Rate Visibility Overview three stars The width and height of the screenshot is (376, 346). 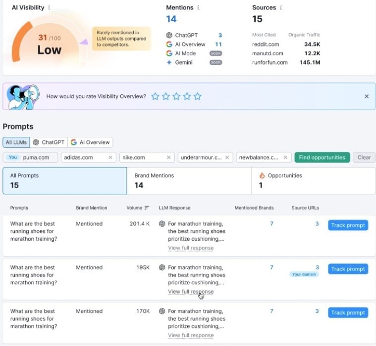[x=176, y=96]
